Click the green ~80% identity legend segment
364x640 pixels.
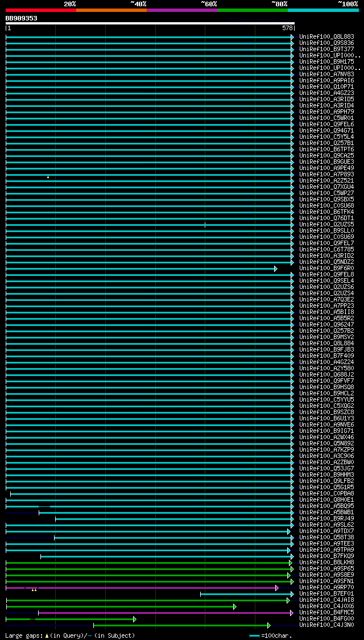[253, 10]
